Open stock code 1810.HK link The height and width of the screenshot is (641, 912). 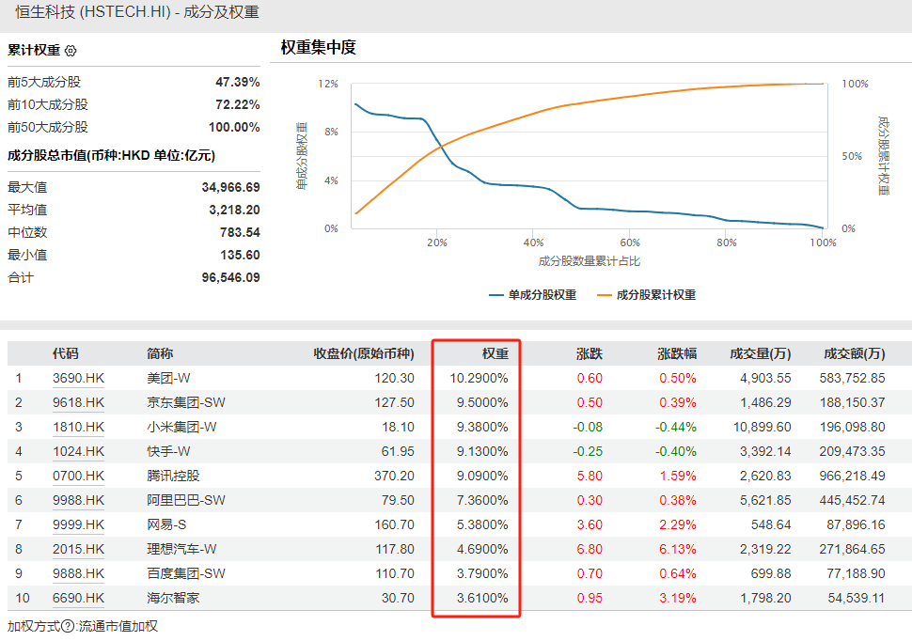pyautogui.click(x=79, y=427)
